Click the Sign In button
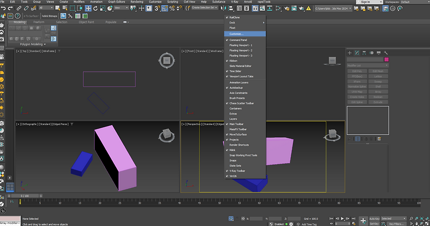 click(x=365, y=2)
